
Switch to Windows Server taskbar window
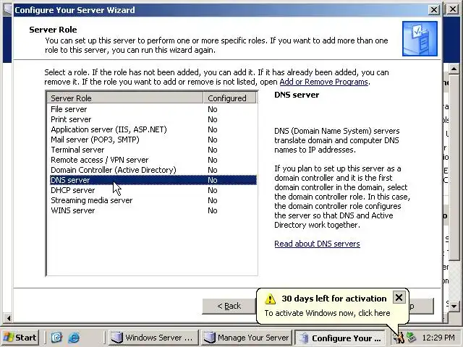point(153,338)
